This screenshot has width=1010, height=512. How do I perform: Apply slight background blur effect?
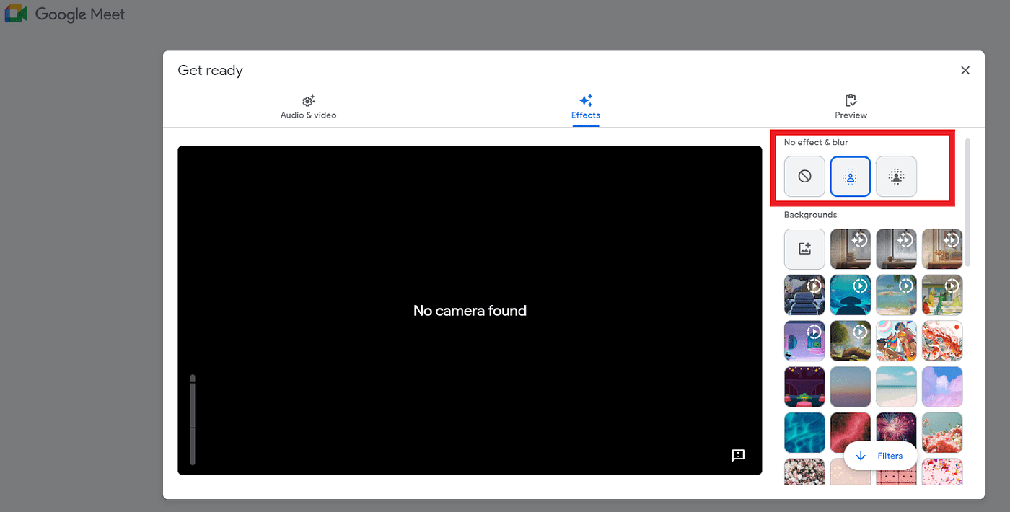[851, 177]
